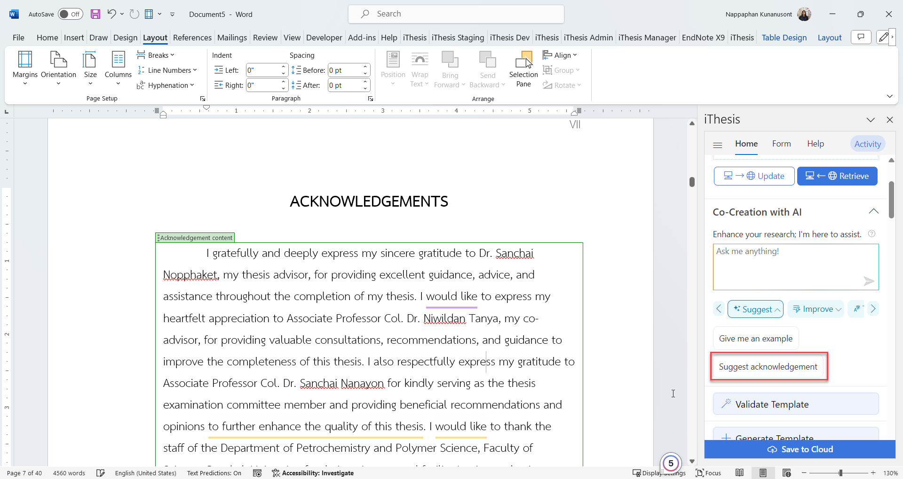
Task: Click the Redo arrow icon
Action: 135,14
